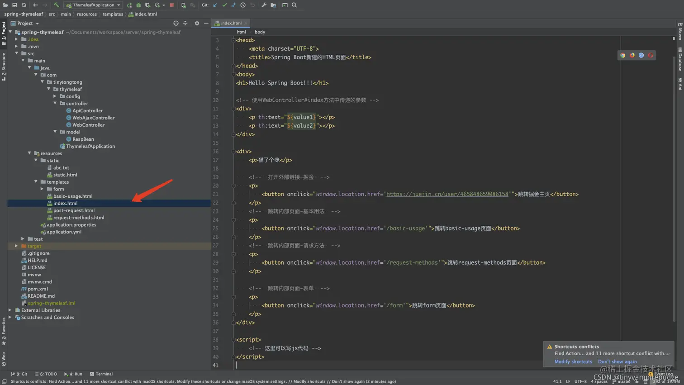684x385 pixels.
Task: Click the Open folder toolbar icon
Action: pyautogui.click(x=5, y=5)
